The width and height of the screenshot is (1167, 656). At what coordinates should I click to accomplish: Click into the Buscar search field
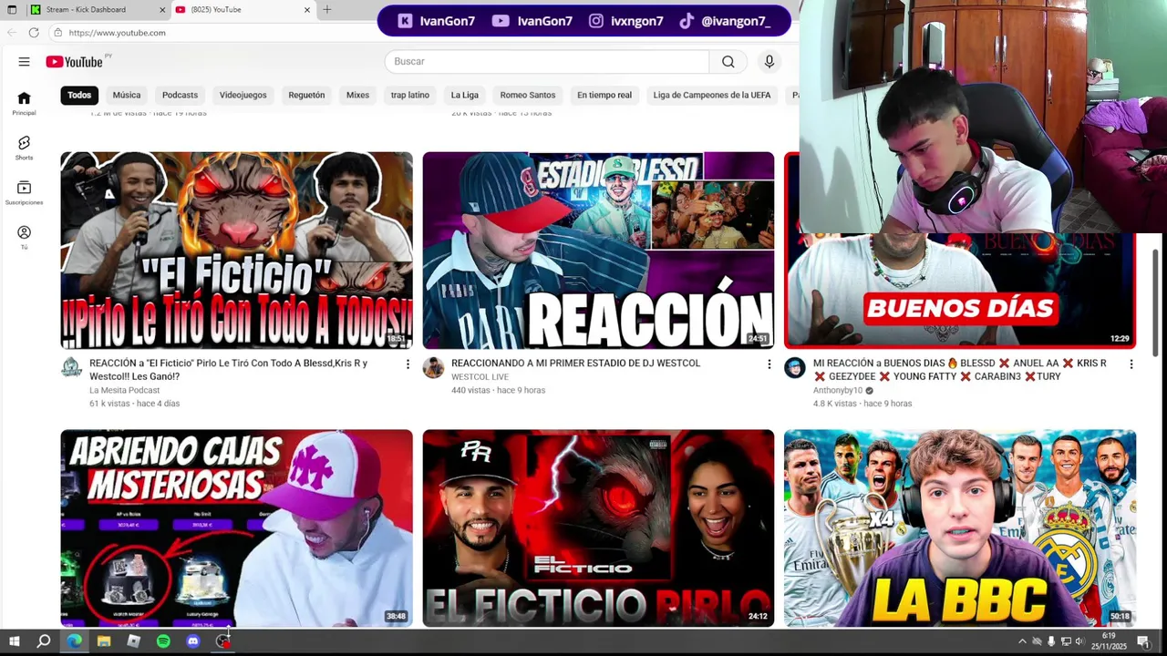[x=547, y=61]
